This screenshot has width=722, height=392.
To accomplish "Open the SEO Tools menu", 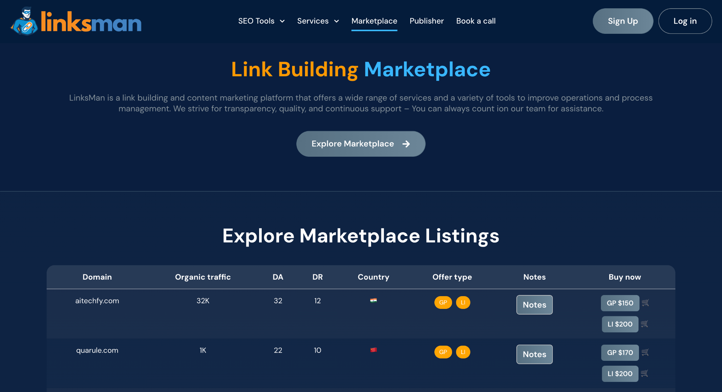I will pos(256,21).
